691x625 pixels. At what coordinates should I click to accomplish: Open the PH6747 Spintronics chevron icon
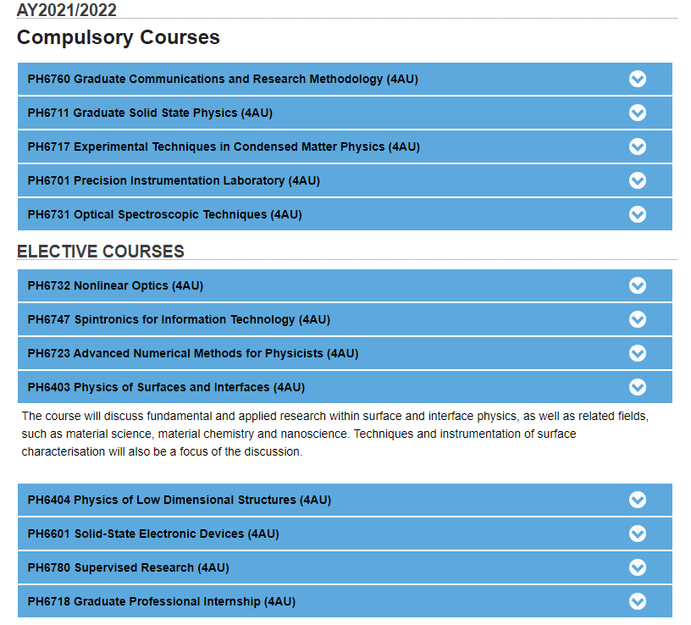click(x=638, y=319)
